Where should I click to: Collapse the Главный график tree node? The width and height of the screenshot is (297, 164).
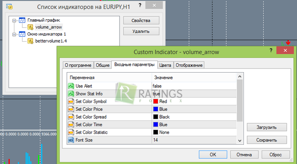(x=14, y=21)
